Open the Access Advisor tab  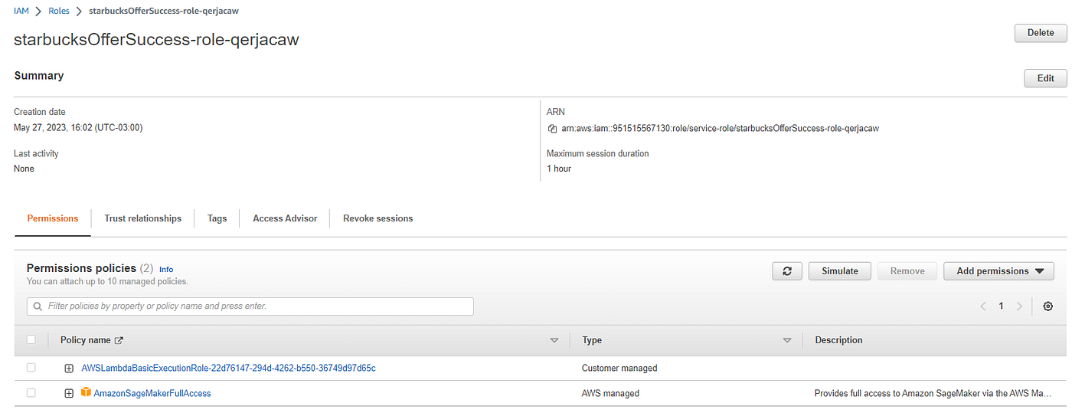(285, 218)
